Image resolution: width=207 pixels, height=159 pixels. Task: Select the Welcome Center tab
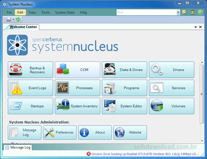[23, 27]
